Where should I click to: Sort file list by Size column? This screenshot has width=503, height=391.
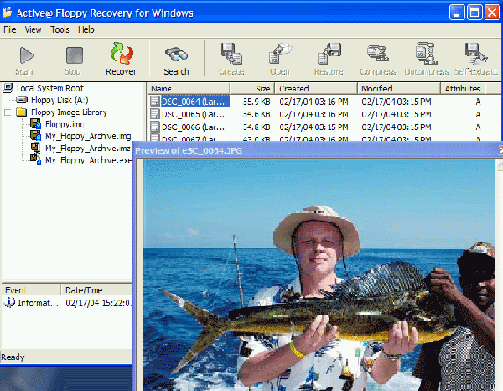tap(251, 88)
